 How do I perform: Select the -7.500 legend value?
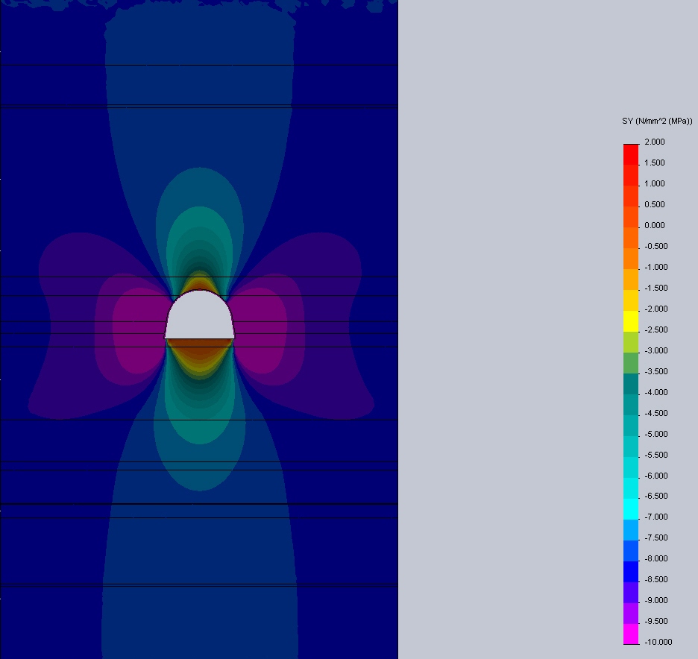click(655, 538)
